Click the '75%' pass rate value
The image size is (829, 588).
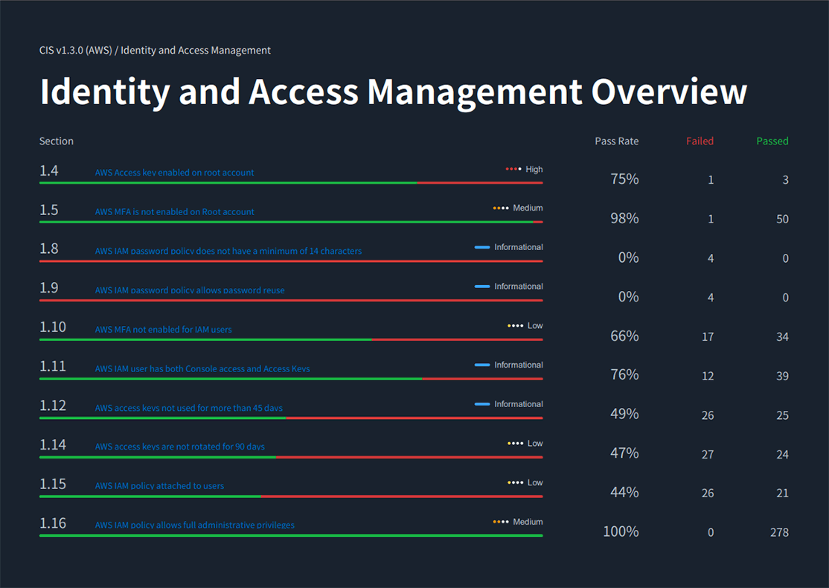click(624, 179)
